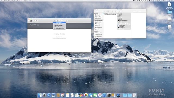The height and width of the screenshot is (98, 174).
Task: Select the highlighted top entry of the add menu
Action: tap(59, 22)
